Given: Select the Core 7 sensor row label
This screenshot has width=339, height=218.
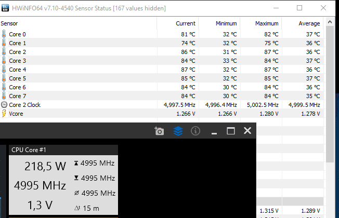Looking at the screenshot, I should [17, 96].
